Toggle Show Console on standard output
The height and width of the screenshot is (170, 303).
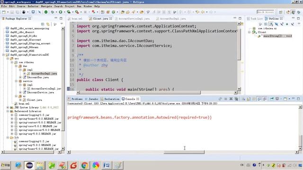click(259, 99)
